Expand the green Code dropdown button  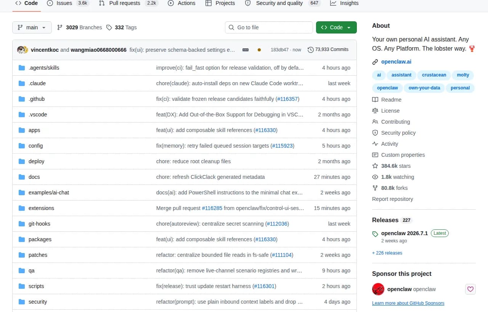click(336, 27)
